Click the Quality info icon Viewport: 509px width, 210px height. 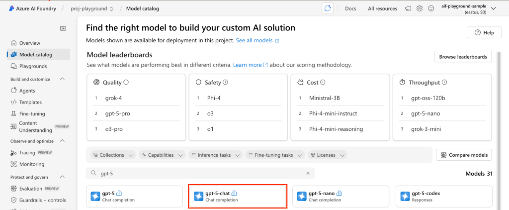pyautogui.click(x=126, y=82)
